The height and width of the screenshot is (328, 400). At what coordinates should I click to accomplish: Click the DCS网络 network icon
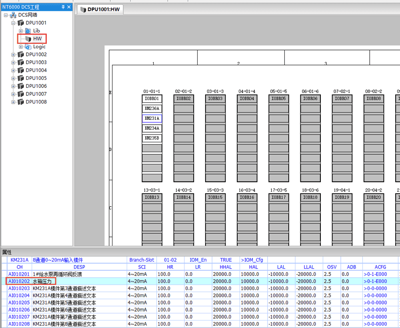click(x=13, y=15)
